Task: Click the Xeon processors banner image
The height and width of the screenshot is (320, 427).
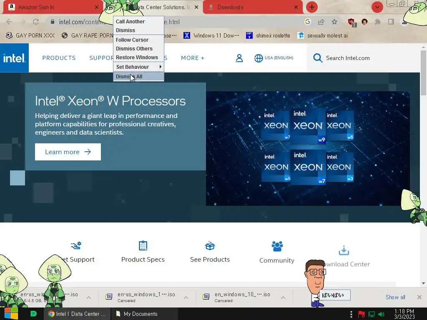Action: tap(308, 148)
